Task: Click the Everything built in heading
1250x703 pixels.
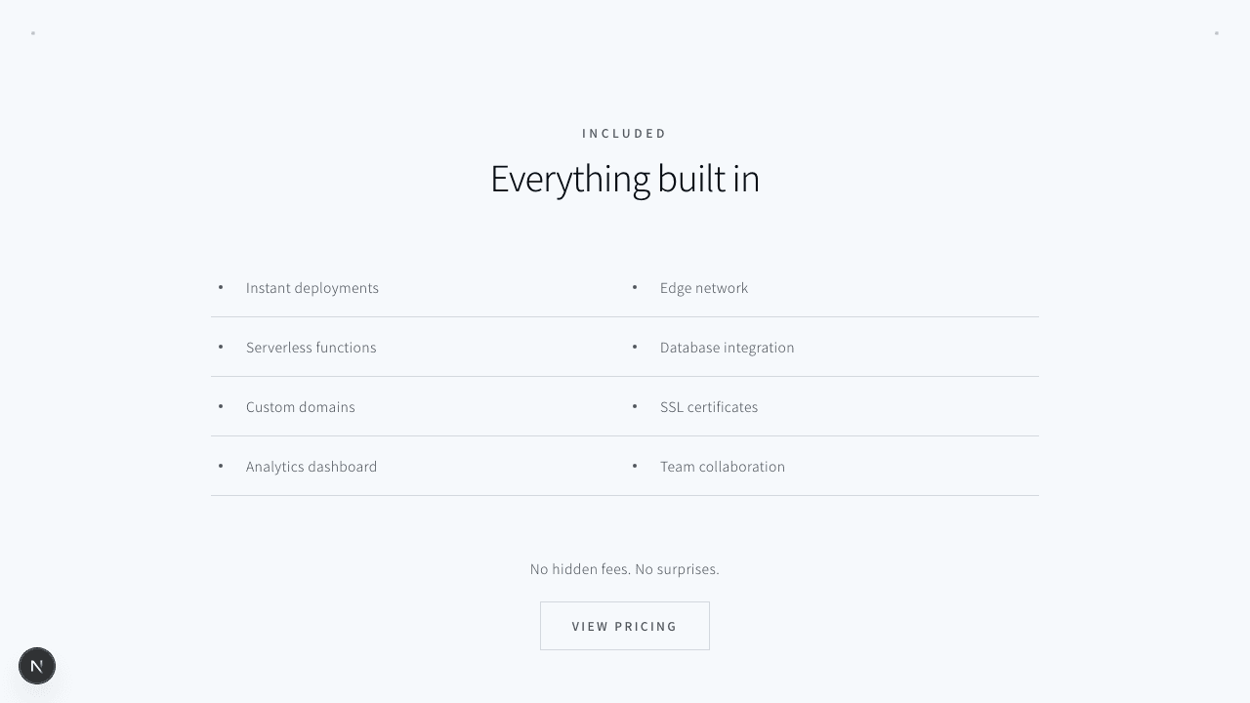Action: click(x=625, y=180)
